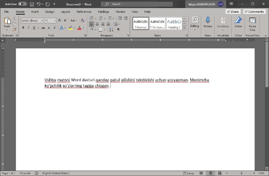Toggle AutoSave switch
The width and height of the screenshot is (269, 176).
pos(23,4)
